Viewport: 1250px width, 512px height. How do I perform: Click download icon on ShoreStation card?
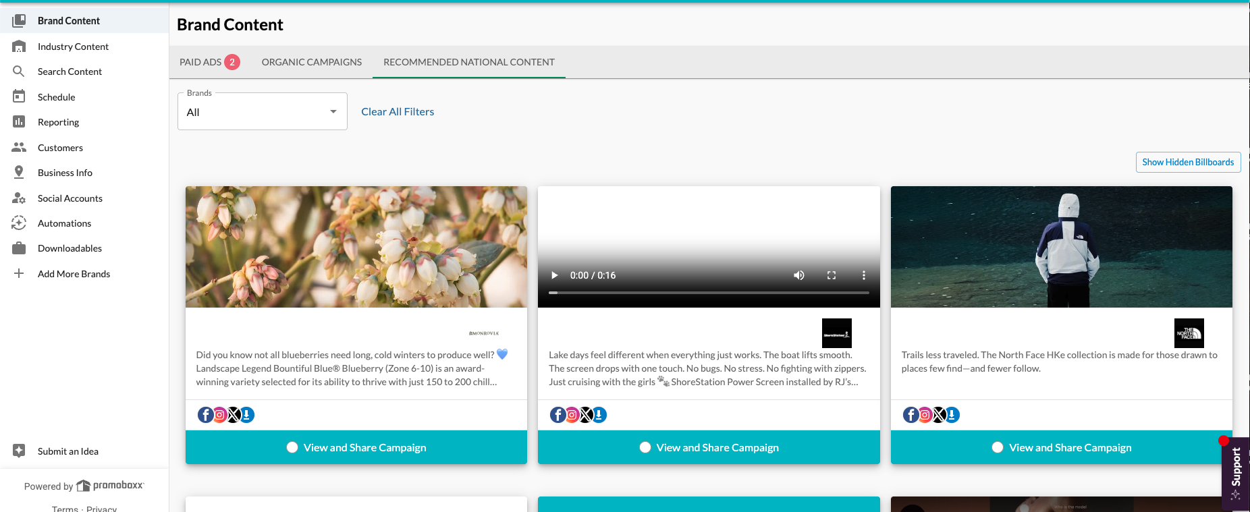600,415
